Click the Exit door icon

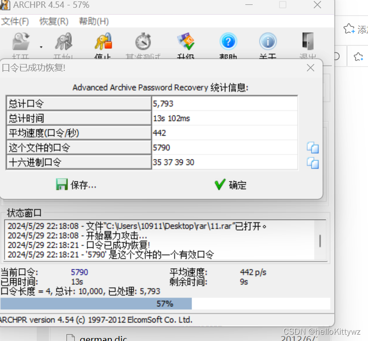pyautogui.click(x=308, y=42)
